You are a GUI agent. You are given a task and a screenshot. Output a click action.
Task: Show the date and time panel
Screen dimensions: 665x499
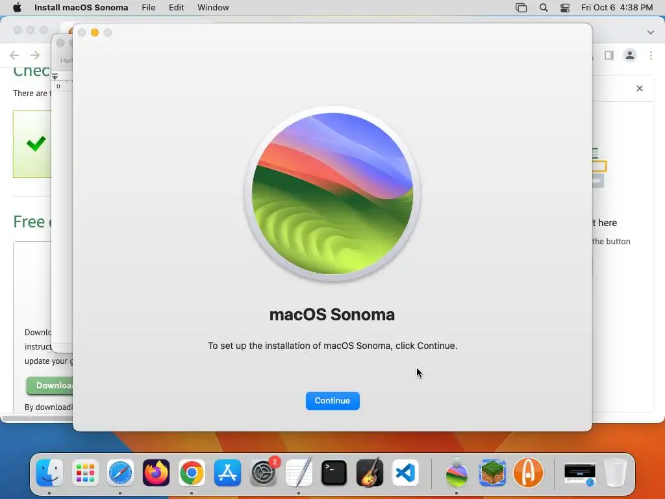point(617,8)
